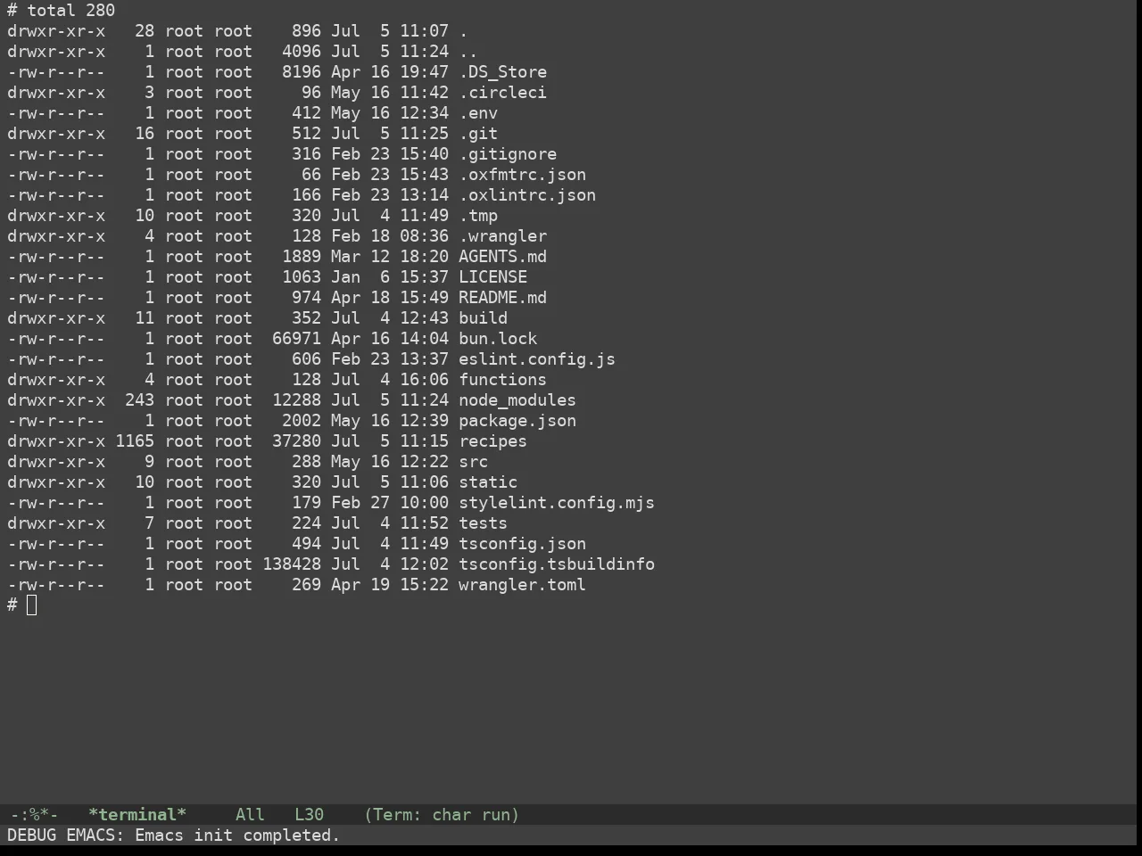Place cursor at the shell prompt box
Image resolution: width=1142 pixels, height=856 pixels.
[32, 605]
